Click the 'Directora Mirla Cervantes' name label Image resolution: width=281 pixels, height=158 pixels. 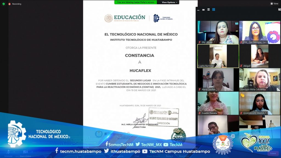(x=253, y=89)
